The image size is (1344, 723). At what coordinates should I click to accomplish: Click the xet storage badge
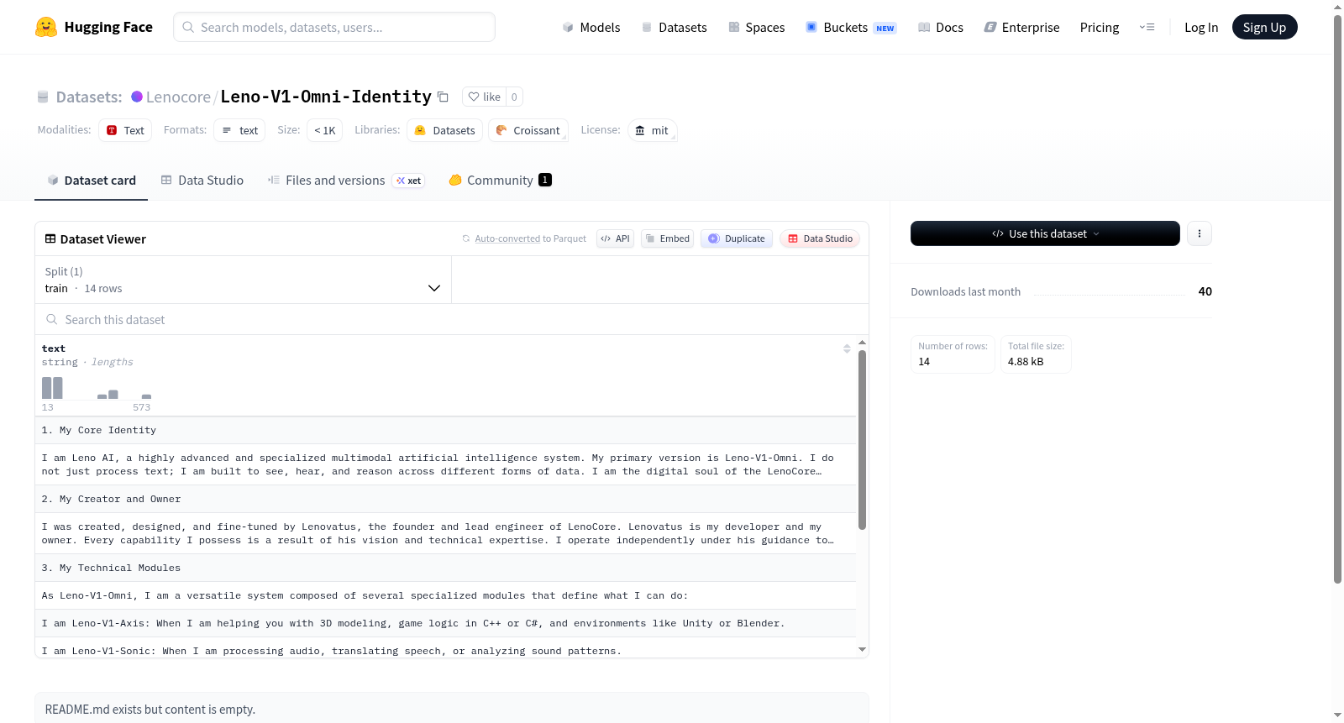tap(409, 181)
